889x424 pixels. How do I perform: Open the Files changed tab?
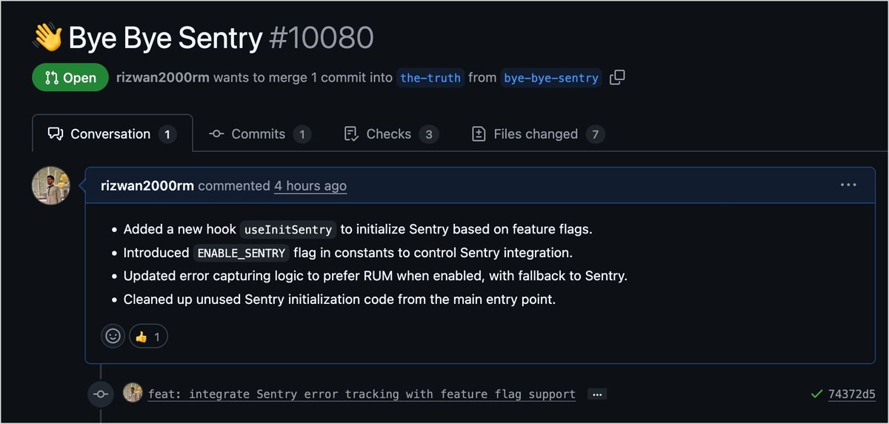pos(538,134)
